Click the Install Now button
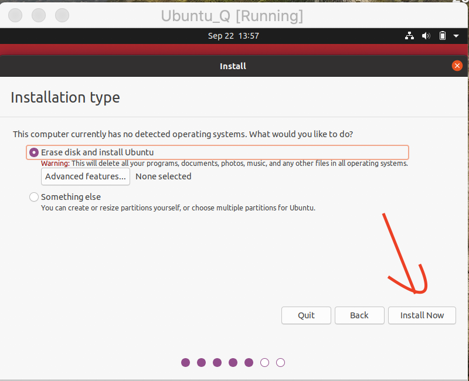469x381 pixels. point(422,315)
